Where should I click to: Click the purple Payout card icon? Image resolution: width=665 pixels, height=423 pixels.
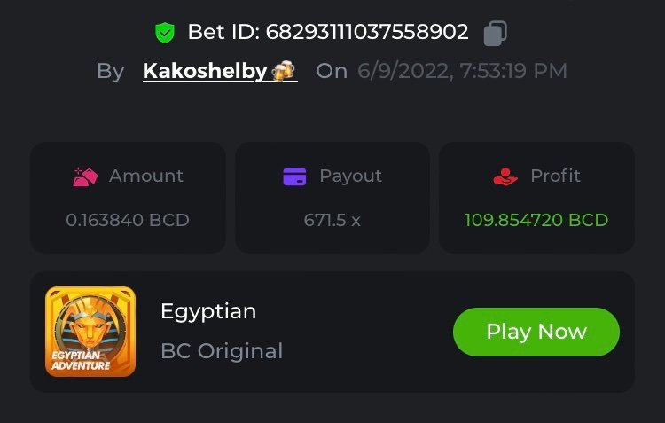click(x=294, y=176)
